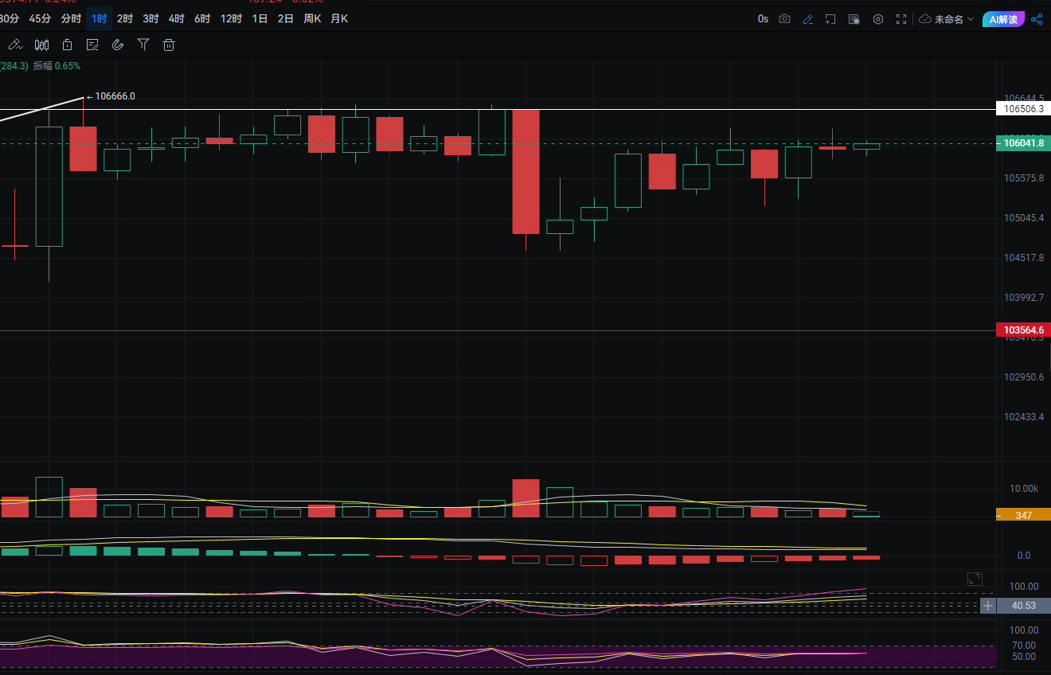This screenshot has width=1051, height=675.
Task: Switch to the 4时 timeframe
Action: [x=176, y=18]
